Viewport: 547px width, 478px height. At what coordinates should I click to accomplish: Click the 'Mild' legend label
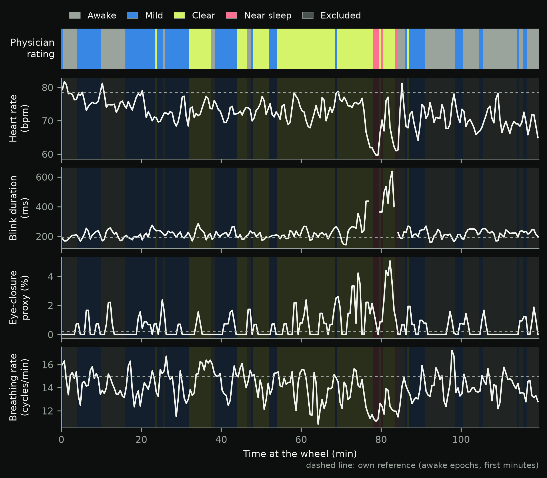tap(154, 15)
